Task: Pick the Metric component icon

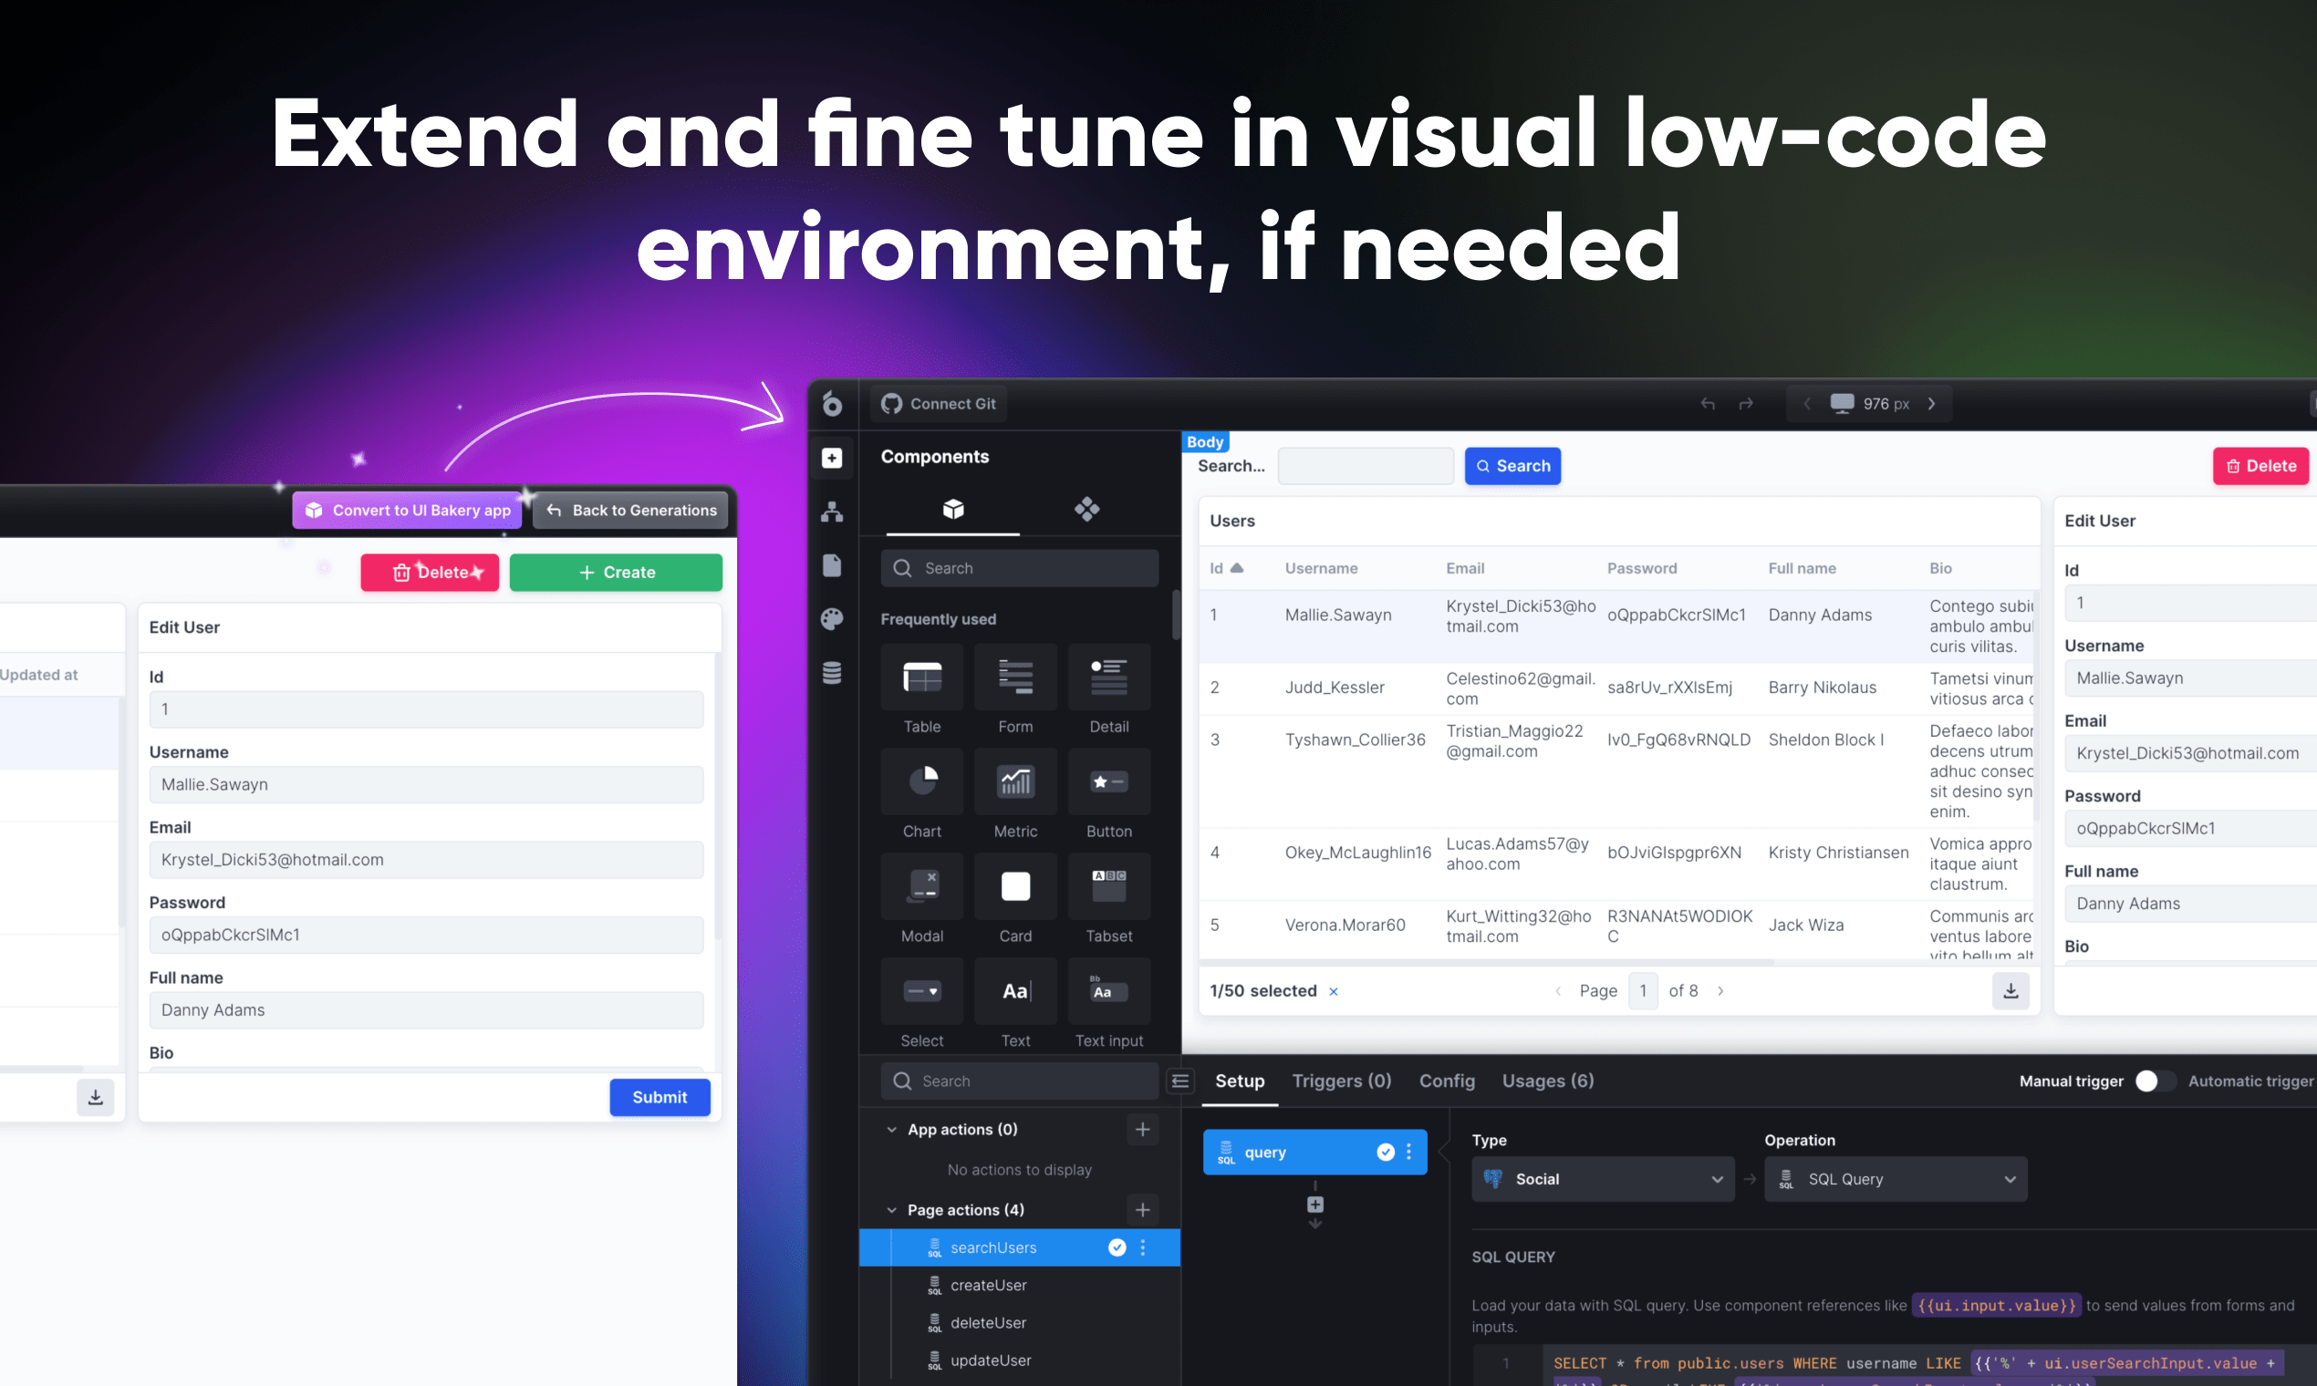Action: 1014,782
